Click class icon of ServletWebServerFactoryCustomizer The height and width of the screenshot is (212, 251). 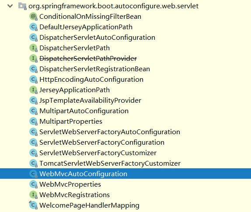pyautogui.click(x=34, y=153)
